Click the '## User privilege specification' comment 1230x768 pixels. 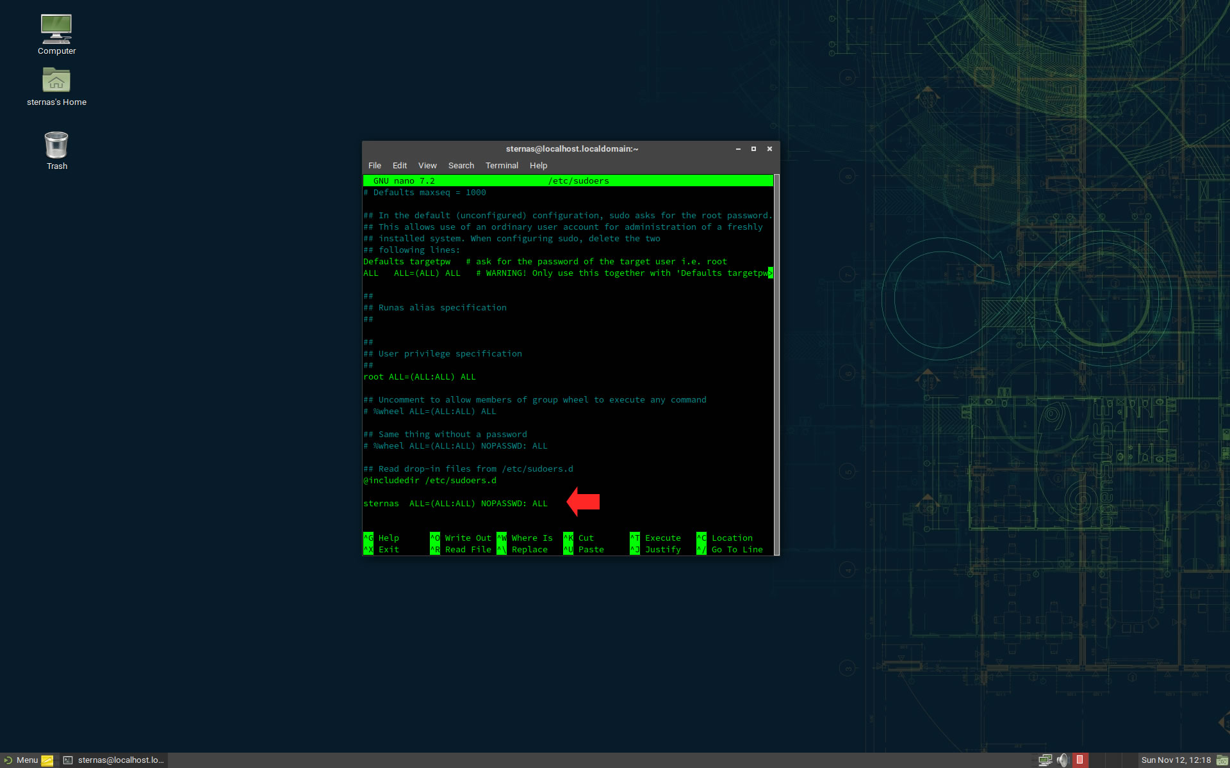pos(443,354)
